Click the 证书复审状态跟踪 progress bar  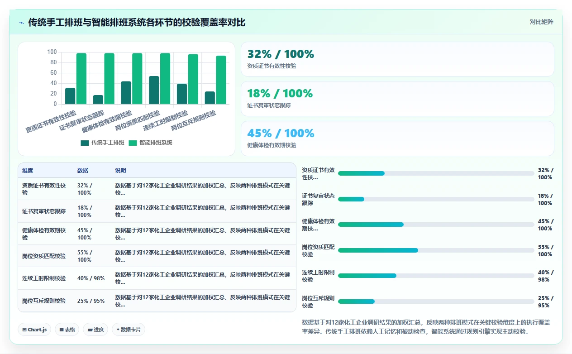436,199
